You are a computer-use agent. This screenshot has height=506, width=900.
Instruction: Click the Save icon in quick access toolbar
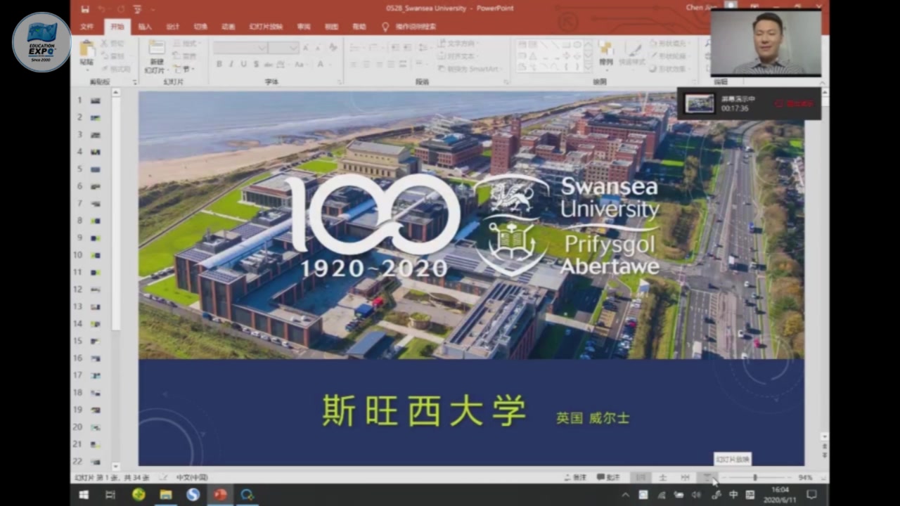click(x=85, y=9)
